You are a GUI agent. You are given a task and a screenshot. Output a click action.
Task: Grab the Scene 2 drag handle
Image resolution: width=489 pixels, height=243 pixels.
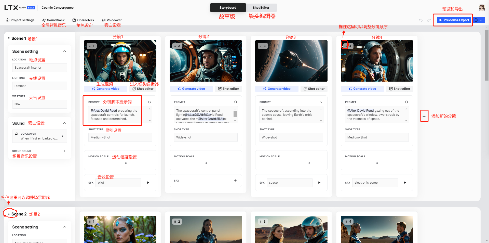(9, 214)
